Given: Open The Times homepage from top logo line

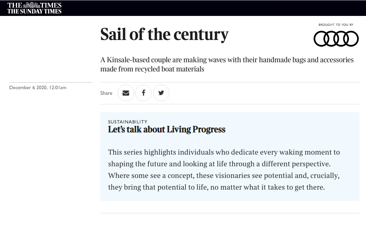Looking at the screenshot, I should [x=34, y=5].
